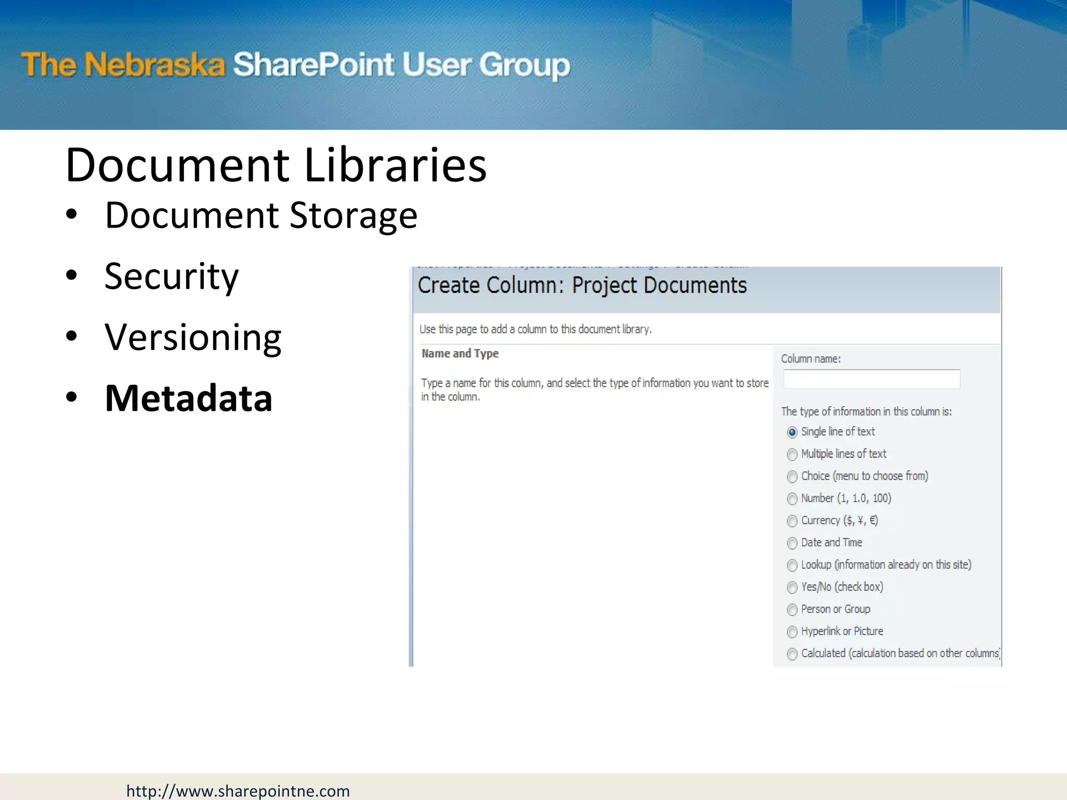The width and height of the screenshot is (1067, 800).
Task: Click the 'Document Libraries' slide title
Action: click(276, 165)
